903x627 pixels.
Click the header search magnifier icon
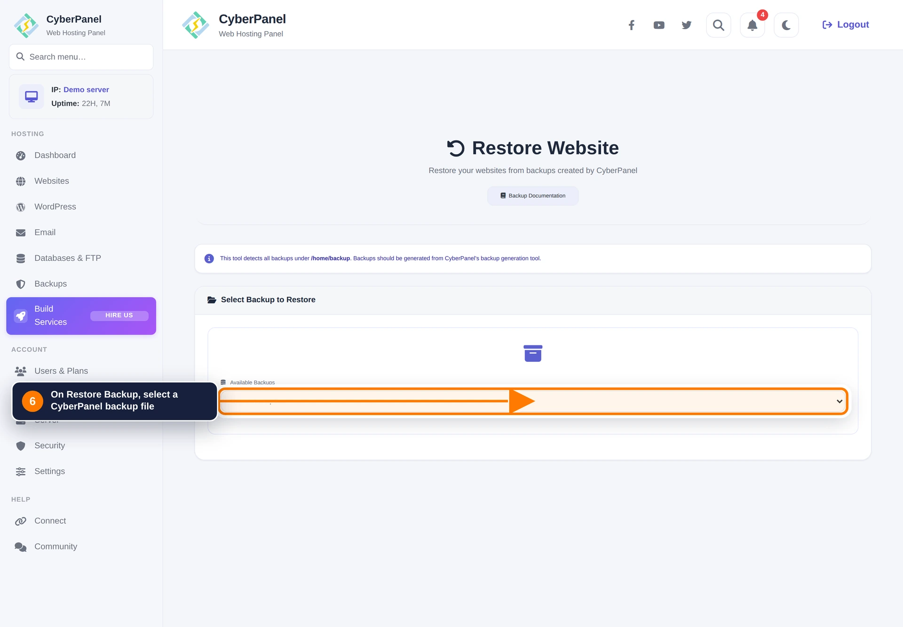click(x=718, y=25)
